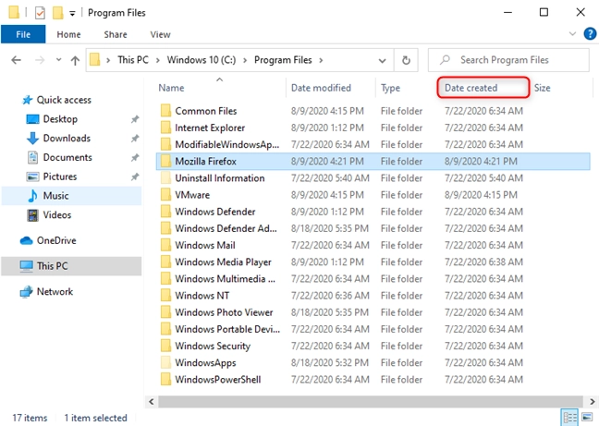Open the File menu tab

[23, 34]
